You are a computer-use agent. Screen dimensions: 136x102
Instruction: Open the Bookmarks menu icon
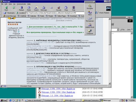(x=9, y=13)
